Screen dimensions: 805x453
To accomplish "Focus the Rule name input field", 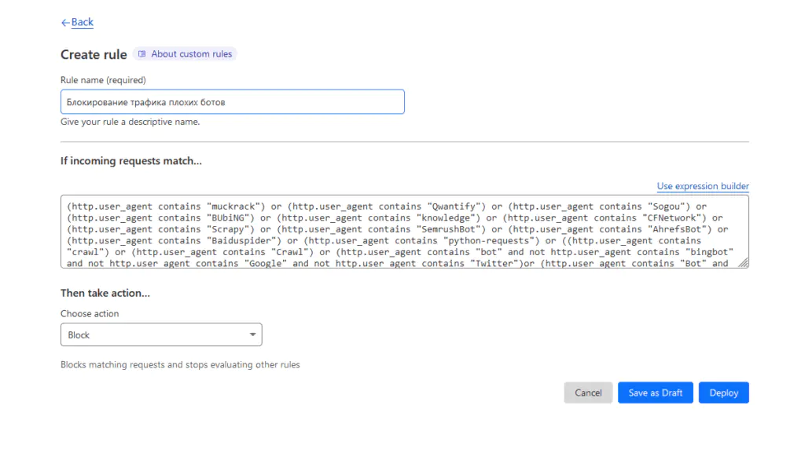I will click(232, 102).
